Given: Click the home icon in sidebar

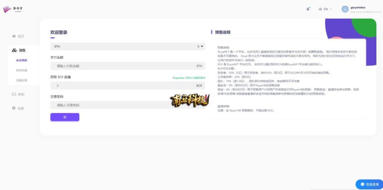Looking at the screenshot, I should (x=14, y=36).
